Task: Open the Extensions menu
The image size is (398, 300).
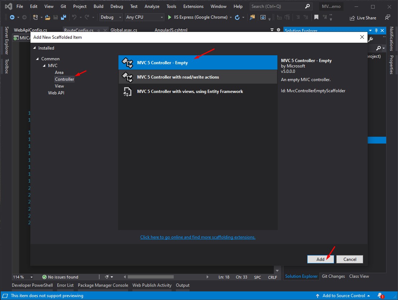Action: pyautogui.click(x=193, y=6)
